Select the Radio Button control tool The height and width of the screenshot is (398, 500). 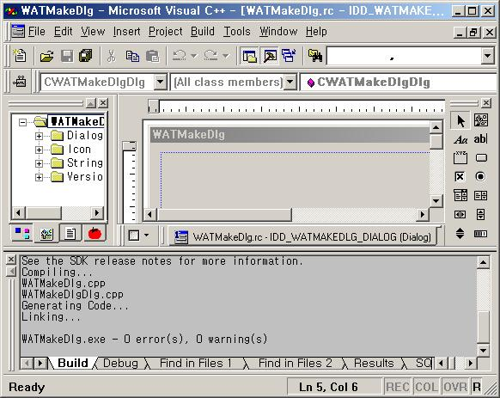[480, 176]
